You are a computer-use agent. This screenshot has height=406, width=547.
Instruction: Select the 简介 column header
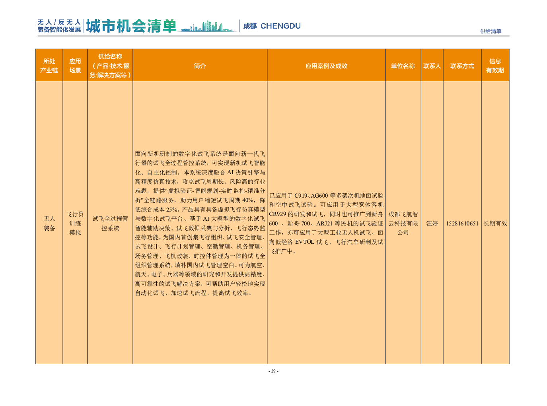click(x=200, y=66)
